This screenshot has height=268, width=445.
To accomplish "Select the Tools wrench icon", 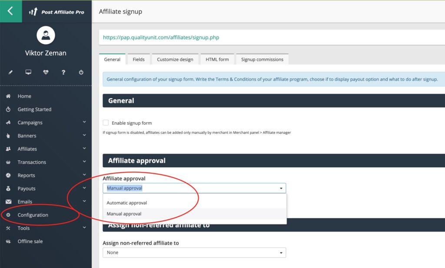I will [24, 228].
